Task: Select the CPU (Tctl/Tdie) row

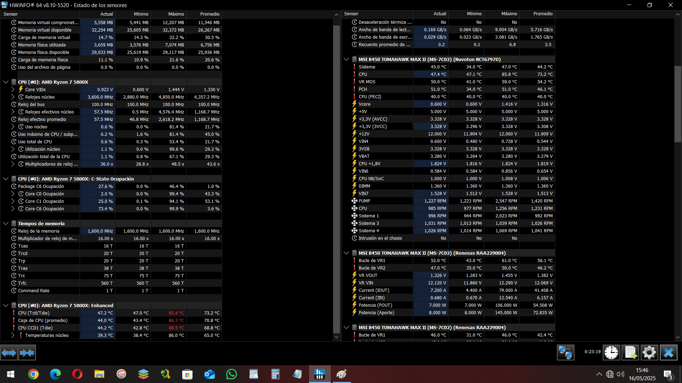Action: pos(111,313)
